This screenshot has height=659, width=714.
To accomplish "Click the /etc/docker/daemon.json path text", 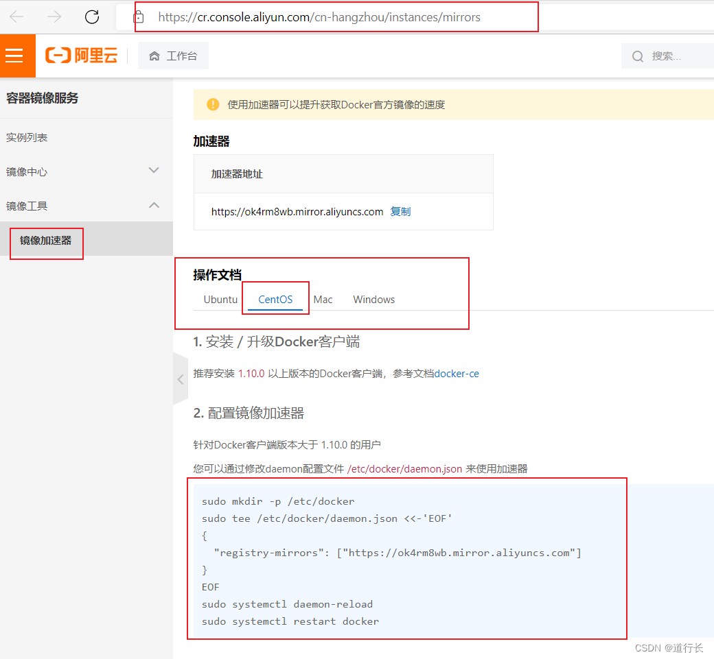I will 404,469.
